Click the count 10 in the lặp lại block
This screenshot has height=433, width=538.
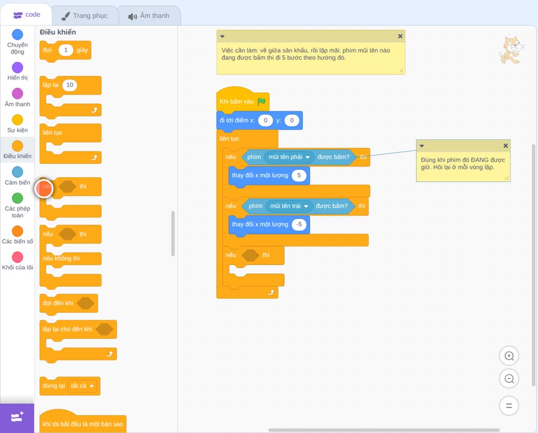[x=69, y=85]
